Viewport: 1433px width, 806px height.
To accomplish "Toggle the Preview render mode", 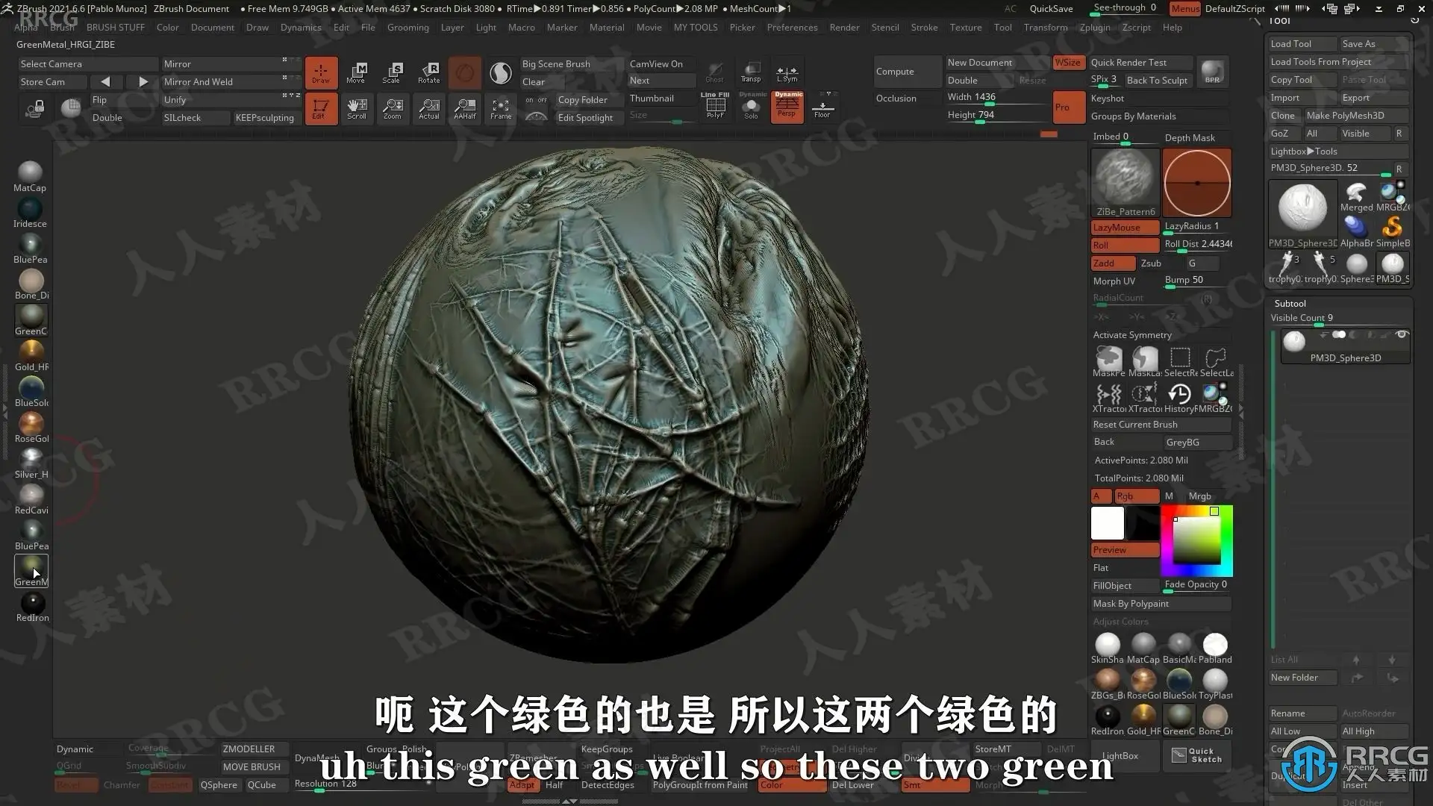I will (1125, 550).
